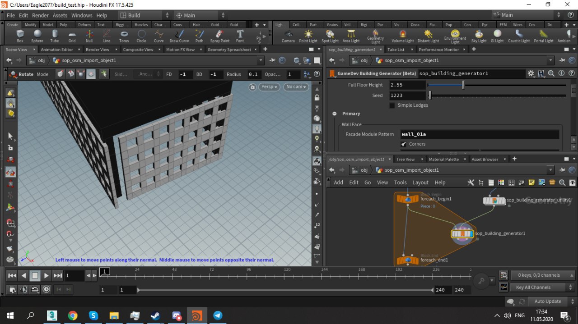578x324 pixels.
Task: Select the Grid shelf tool
Action: click(x=72, y=36)
